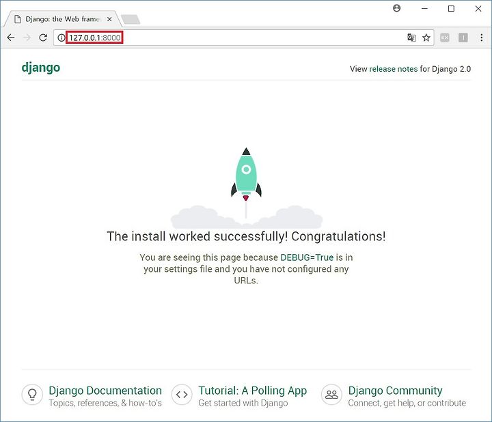Open a new tab with the blank tab button
The image size is (492, 422).
click(131, 19)
